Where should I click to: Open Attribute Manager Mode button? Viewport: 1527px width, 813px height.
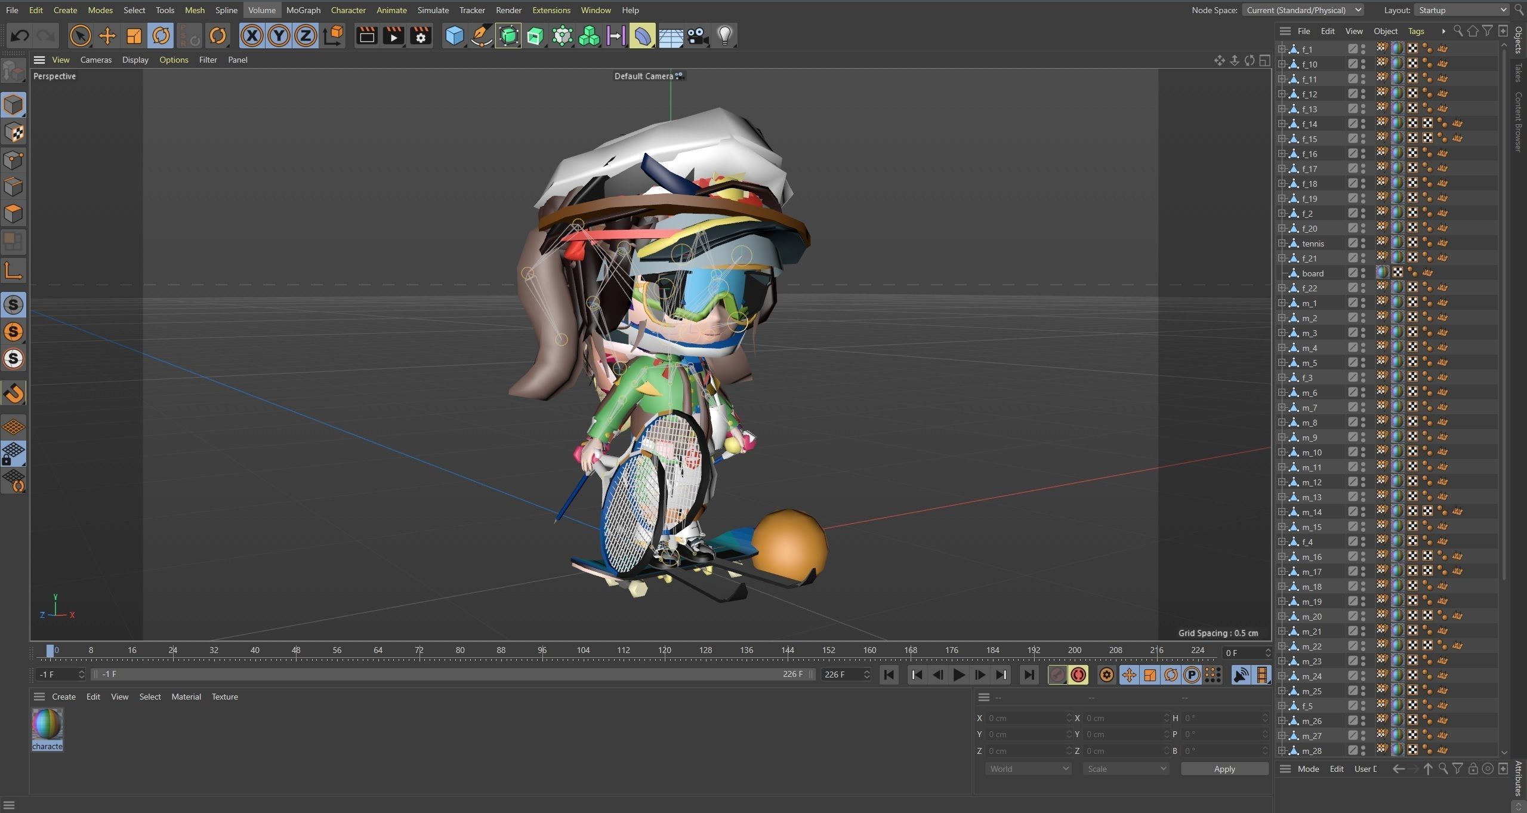(x=1308, y=769)
